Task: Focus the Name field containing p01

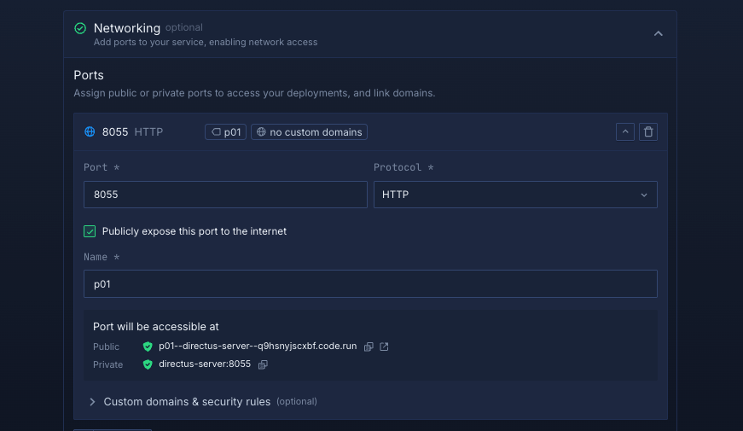Action: click(370, 284)
